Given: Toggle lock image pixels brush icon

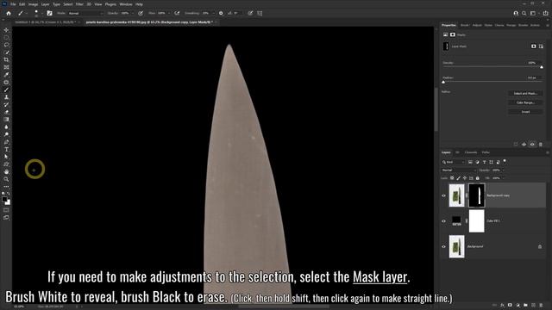Looking at the screenshot, I should (x=458, y=178).
